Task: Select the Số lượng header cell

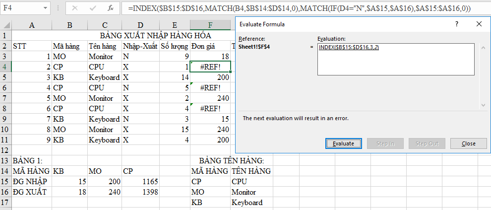Action: click(x=175, y=46)
